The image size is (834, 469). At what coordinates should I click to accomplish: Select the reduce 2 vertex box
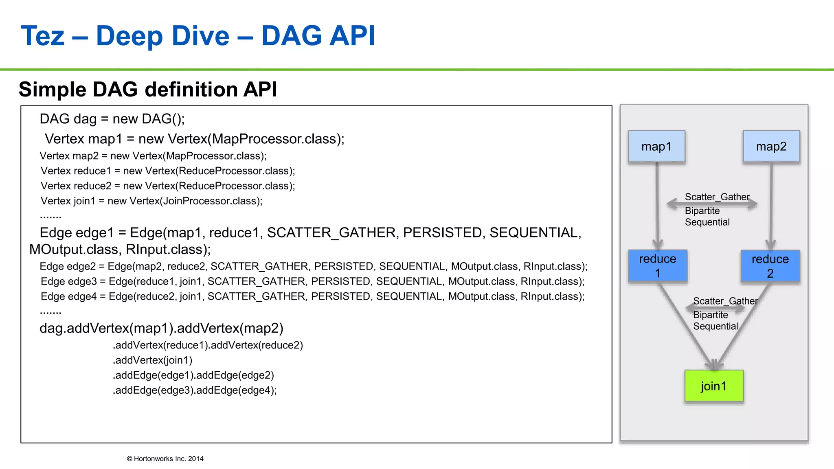click(770, 266)
